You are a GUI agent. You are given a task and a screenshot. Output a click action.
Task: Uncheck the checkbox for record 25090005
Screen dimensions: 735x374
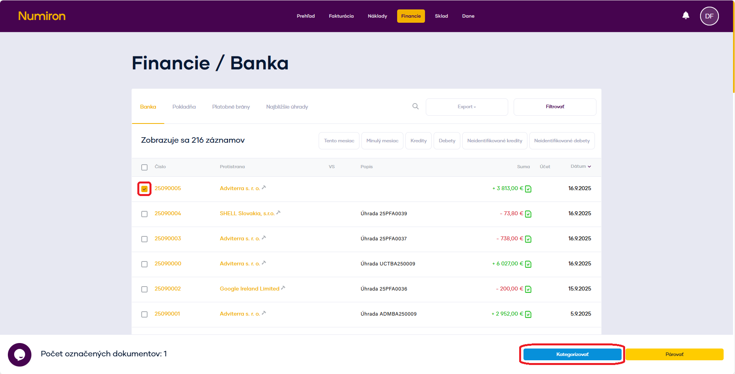click(144, 189)
